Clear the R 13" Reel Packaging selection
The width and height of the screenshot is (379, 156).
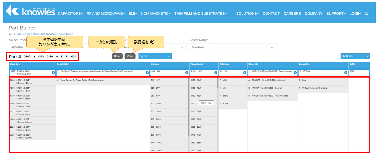click(346, 73)
